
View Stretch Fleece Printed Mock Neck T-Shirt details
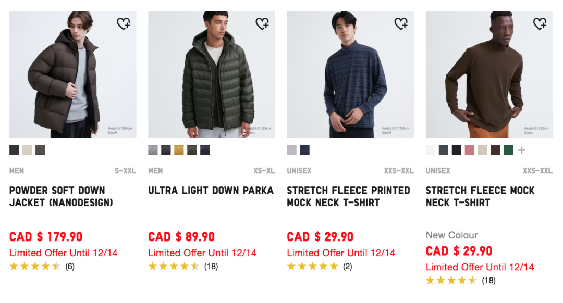[x=346, y=196]
